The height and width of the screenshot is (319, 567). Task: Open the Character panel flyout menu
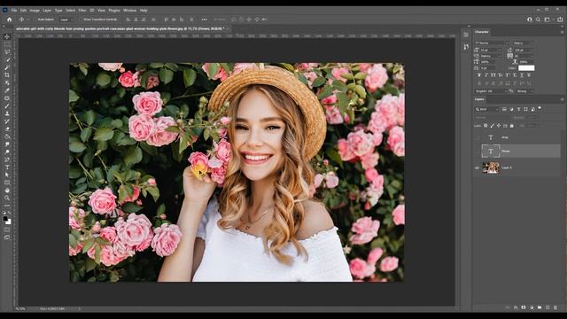(x=562, y=32)
